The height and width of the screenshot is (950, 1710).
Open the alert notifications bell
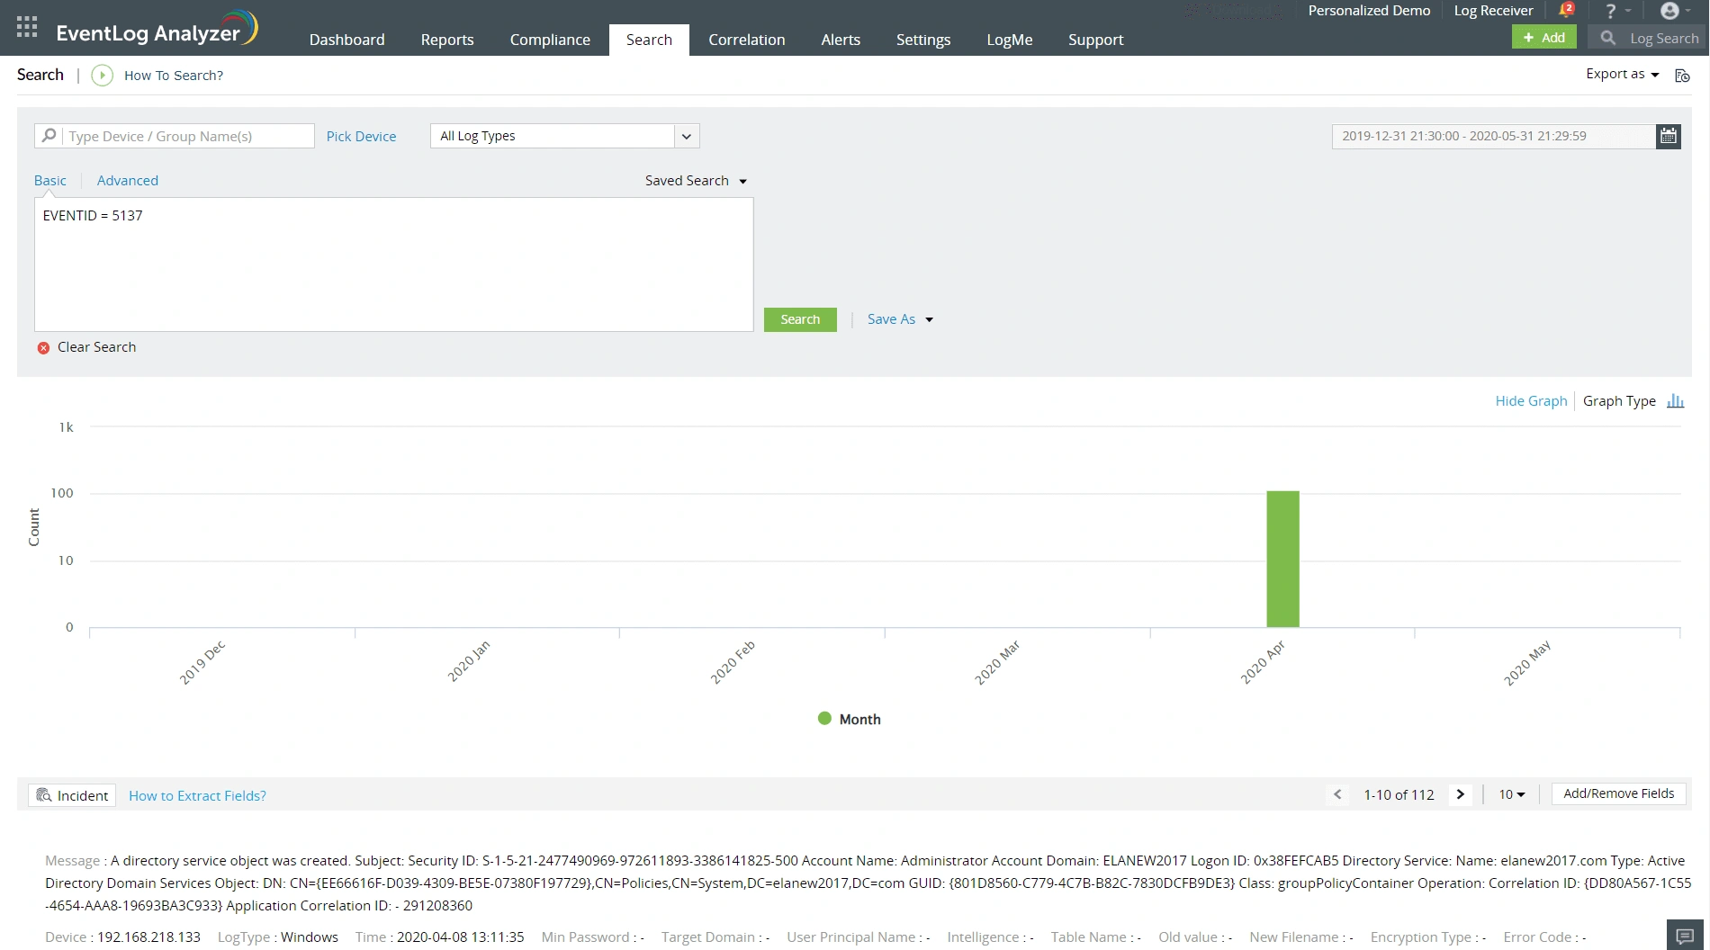[x=1566, y=11]
